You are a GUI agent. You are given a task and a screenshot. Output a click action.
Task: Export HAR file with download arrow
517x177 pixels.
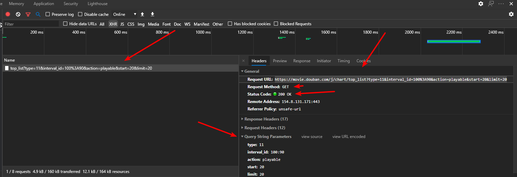152,14
